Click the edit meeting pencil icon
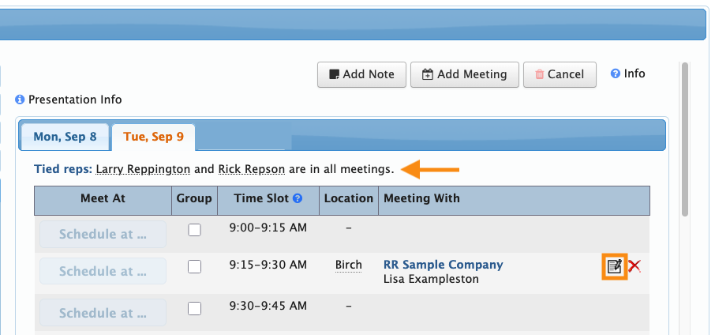 tap(614, 267)
